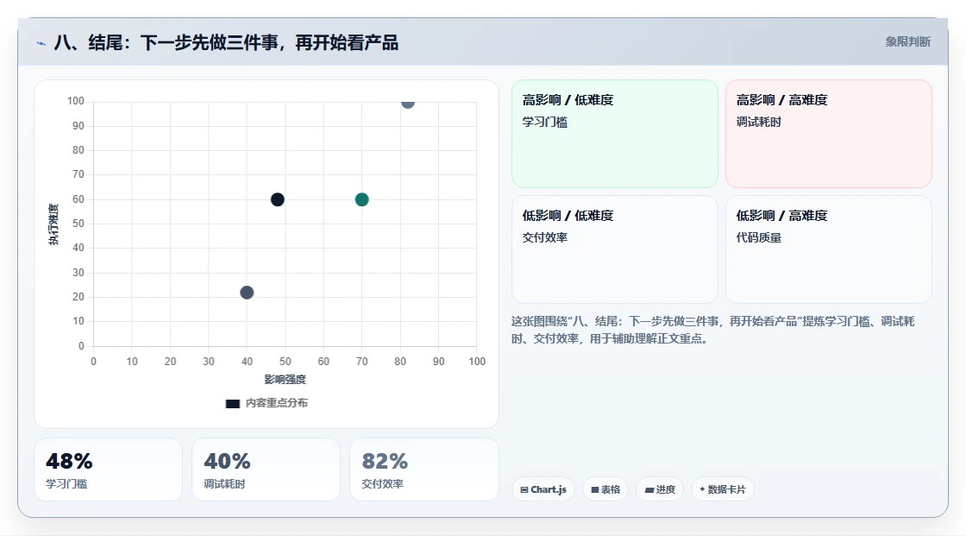Click the Chart.js tag
Viewport: 966px width, 536px height.
(543, 489)
